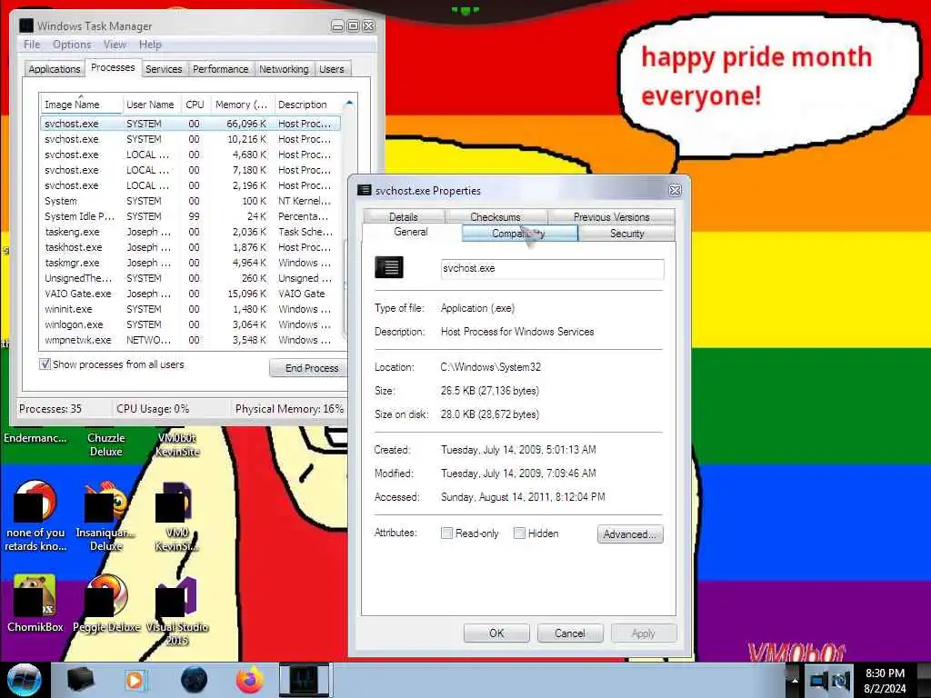Screen dimensions: 931x698
Task: Sort processes by Image Name column
Action: 81,105
